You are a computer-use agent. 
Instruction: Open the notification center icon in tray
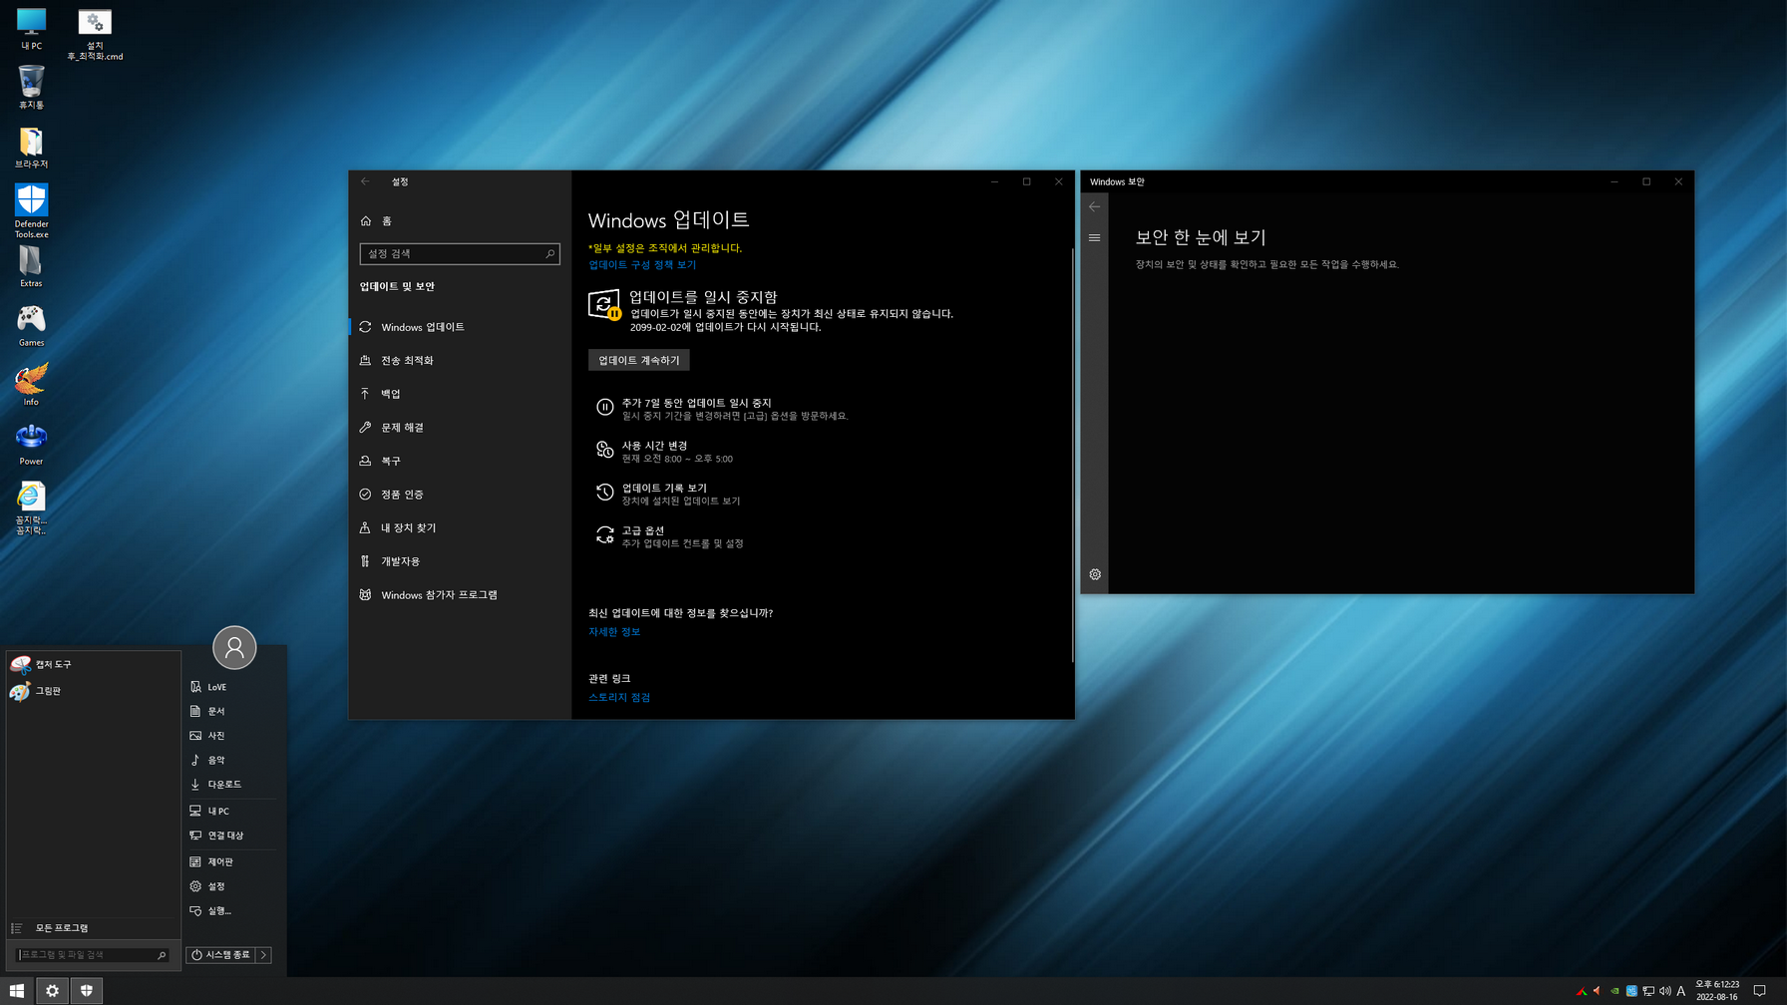click(x=1760, y=991)
